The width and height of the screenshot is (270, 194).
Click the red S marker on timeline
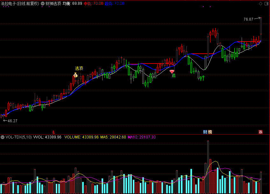pos(53,132)
